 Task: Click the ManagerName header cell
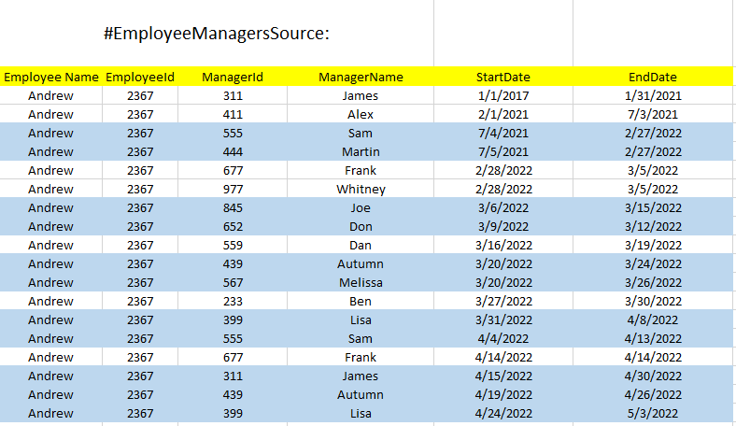361,77
